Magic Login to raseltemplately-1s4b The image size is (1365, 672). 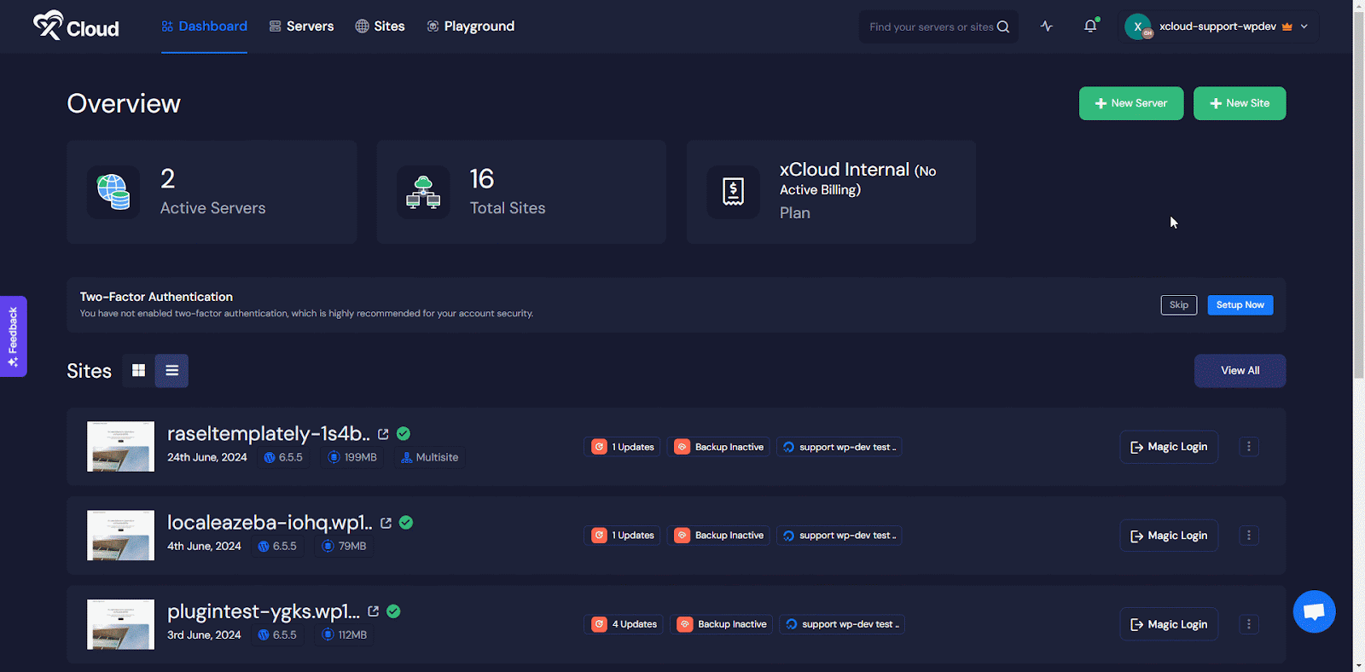[1169, 447]
